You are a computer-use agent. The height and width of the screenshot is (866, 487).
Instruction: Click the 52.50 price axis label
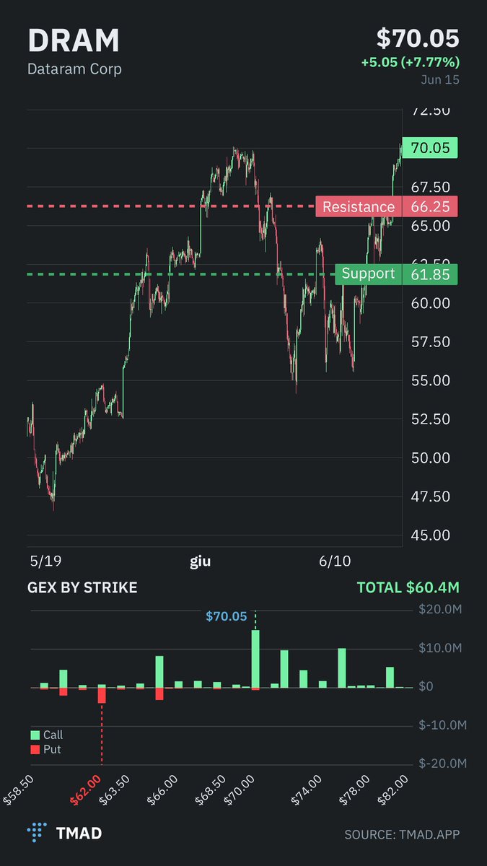[430, 419]
